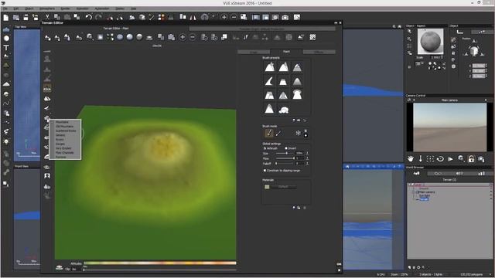Collapse the Layer 1 tree node in World Browser
495x278 pixels.
point(409,185)
